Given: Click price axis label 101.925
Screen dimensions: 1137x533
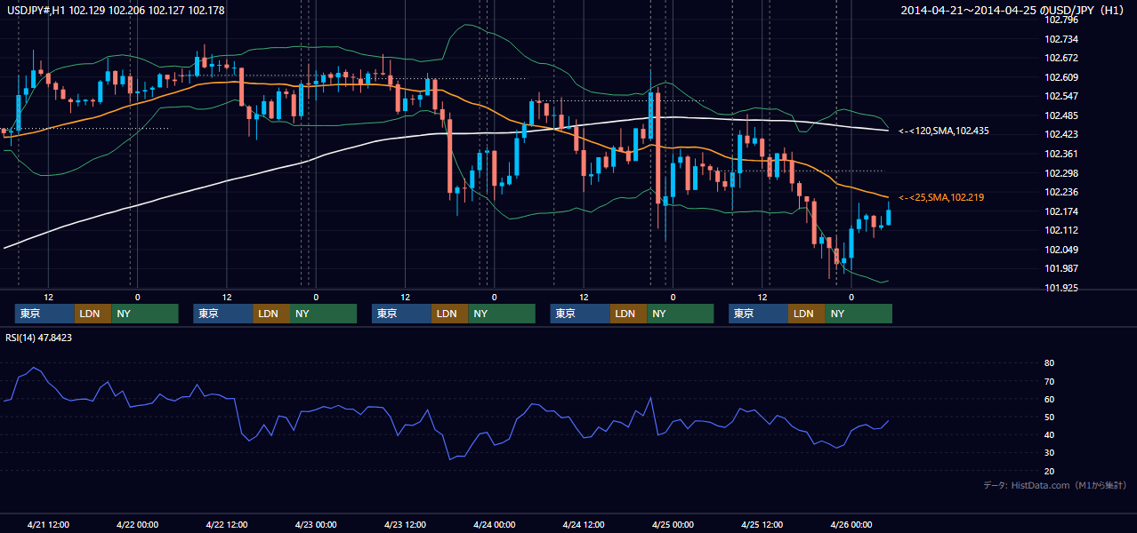Looking at the screenshot, I should [x=1061, y=288].
